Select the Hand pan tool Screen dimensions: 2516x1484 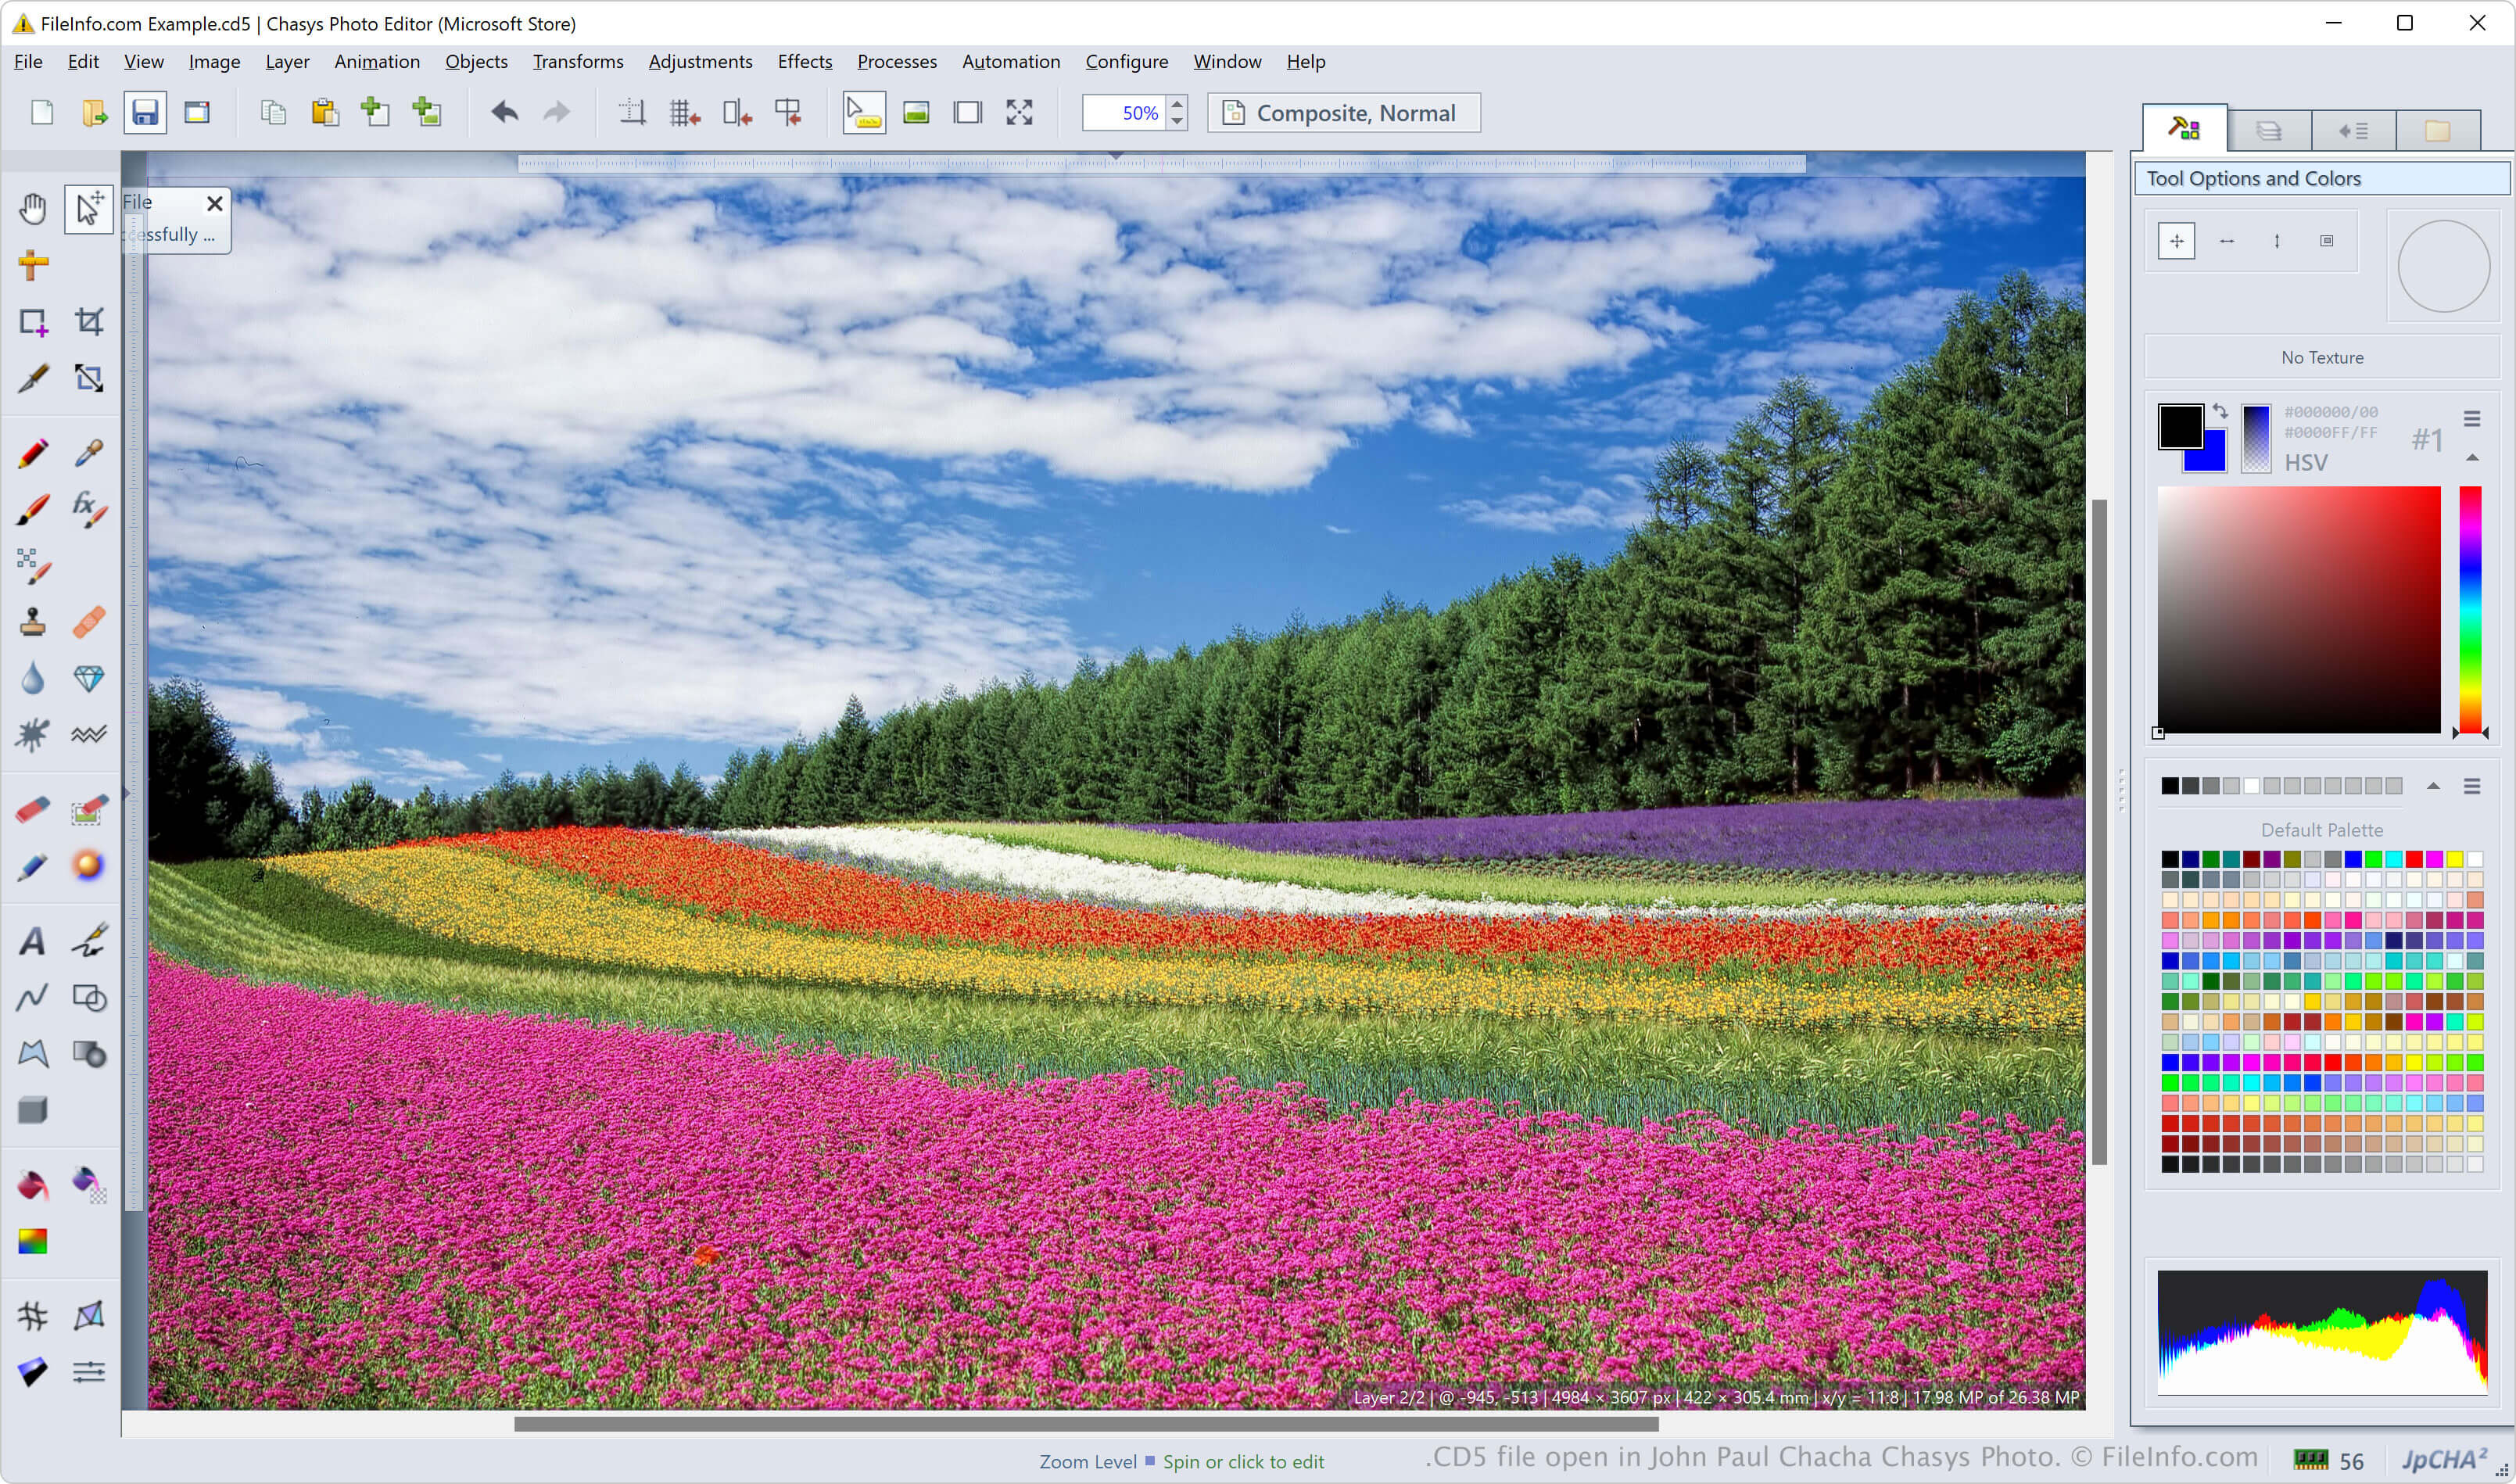pyautogui.click(x=32, y=209)
